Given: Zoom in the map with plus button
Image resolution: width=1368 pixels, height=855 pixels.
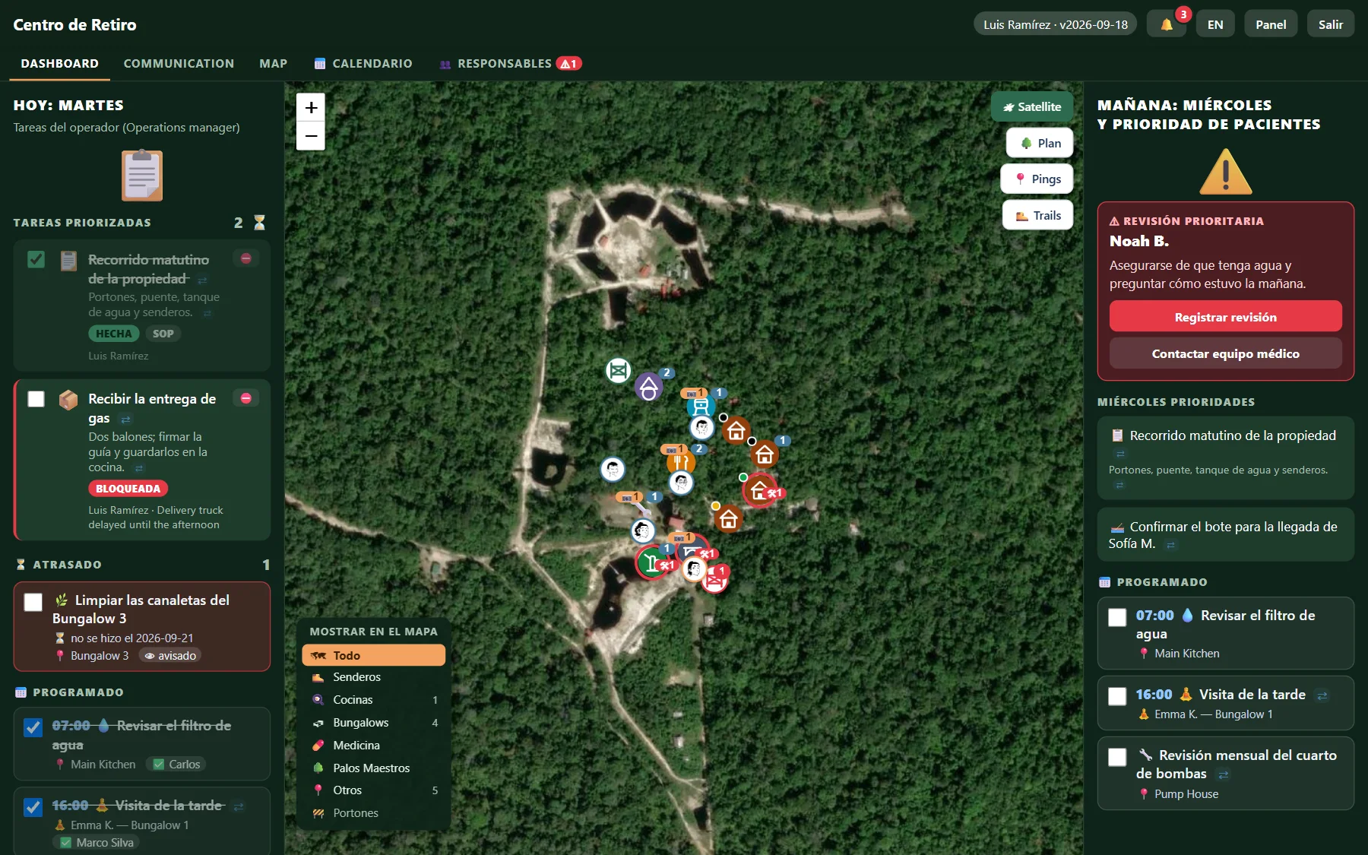Looking at the screenshot, I should click(311, 108).
